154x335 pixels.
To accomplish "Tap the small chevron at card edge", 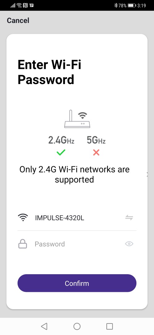I will (x=147, y=174).
